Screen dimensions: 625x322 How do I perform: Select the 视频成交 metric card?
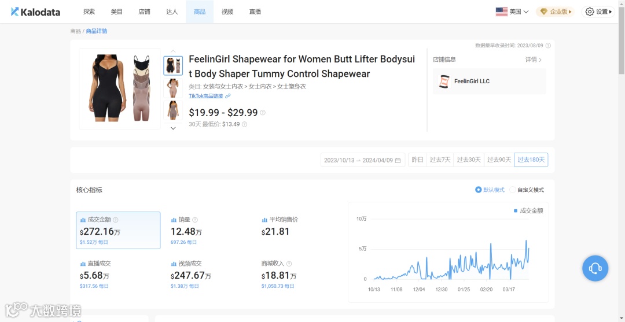coord(209,274)
